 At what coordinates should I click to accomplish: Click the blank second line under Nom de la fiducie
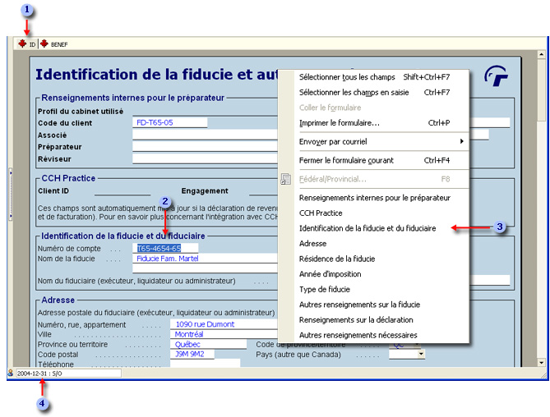[206, 268]
